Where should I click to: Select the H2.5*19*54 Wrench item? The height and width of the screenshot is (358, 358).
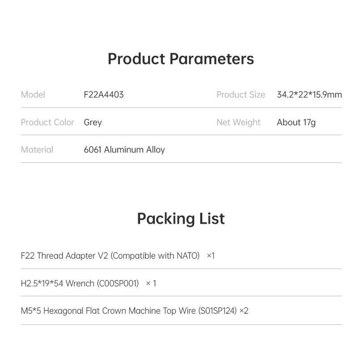(x=57, y=284)
